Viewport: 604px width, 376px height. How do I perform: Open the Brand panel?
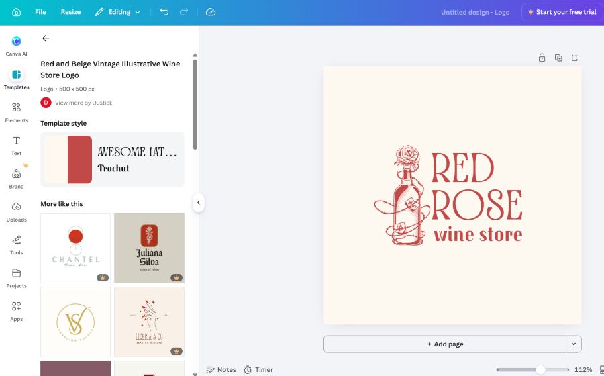point(16,179)
